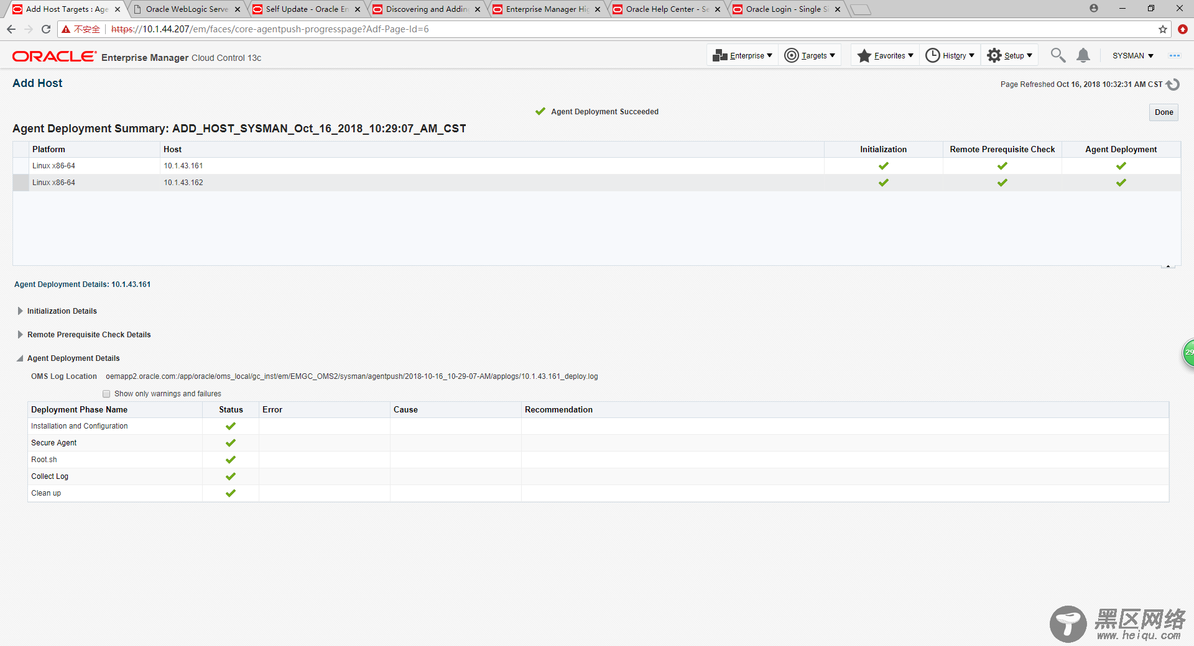Viewport: 1194px width, 646px height.
Task: Click Root.sh status checkmark
Action: (x=231, y=460)
